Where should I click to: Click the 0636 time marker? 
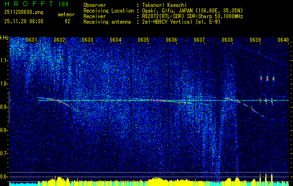[171, 40]
